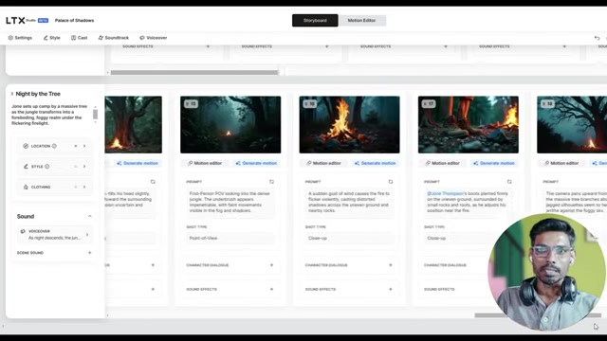Click the scene description scrollbar
Image resolution: width=607 pixels, height=341 pixels.
pyautogui.click(x=95, y=115)
